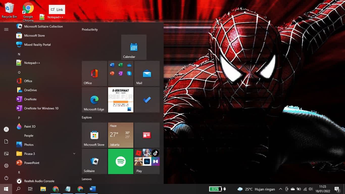The image size is (345, 194).
Task: Open the Calendar tile
Action: point(134,47)
